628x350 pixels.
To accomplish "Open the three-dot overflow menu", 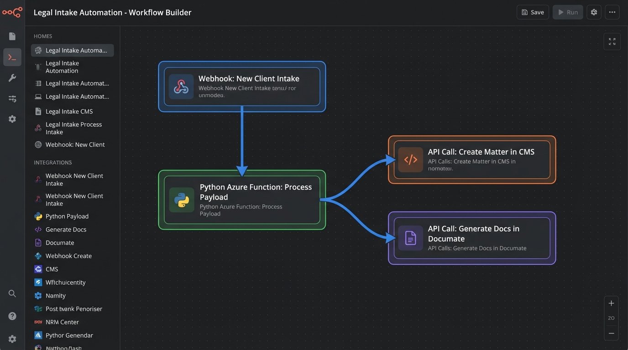I will click(x=612, y=12).
